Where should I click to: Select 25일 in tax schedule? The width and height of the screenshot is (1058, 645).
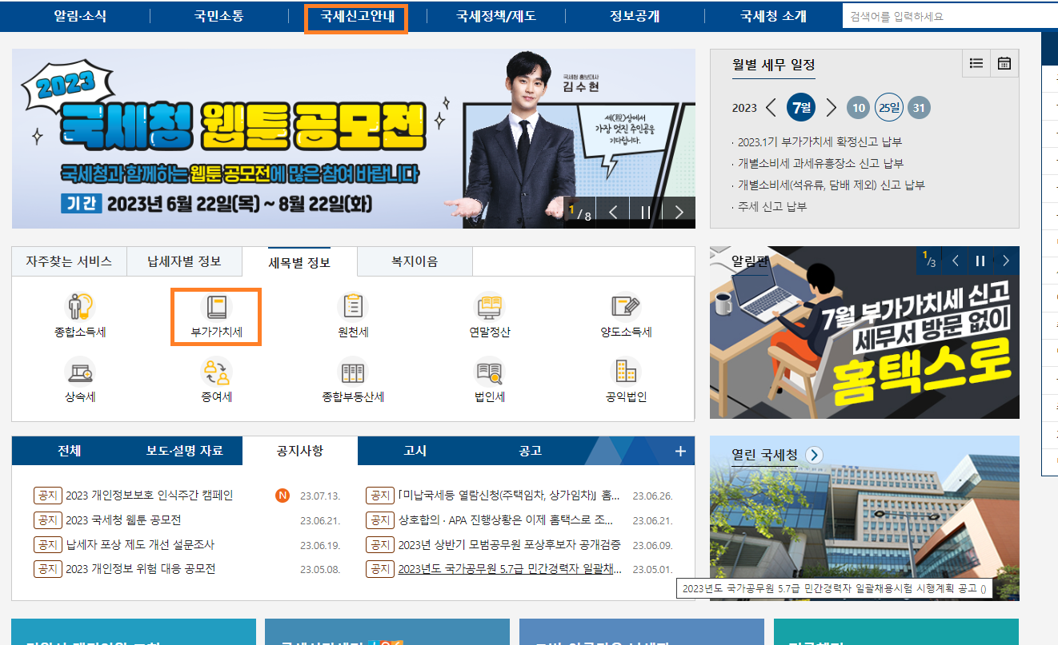tap(888, 107)
